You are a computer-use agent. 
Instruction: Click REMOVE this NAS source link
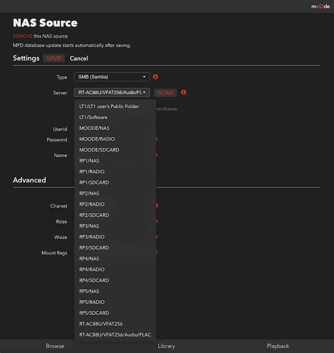coord(23,36)
